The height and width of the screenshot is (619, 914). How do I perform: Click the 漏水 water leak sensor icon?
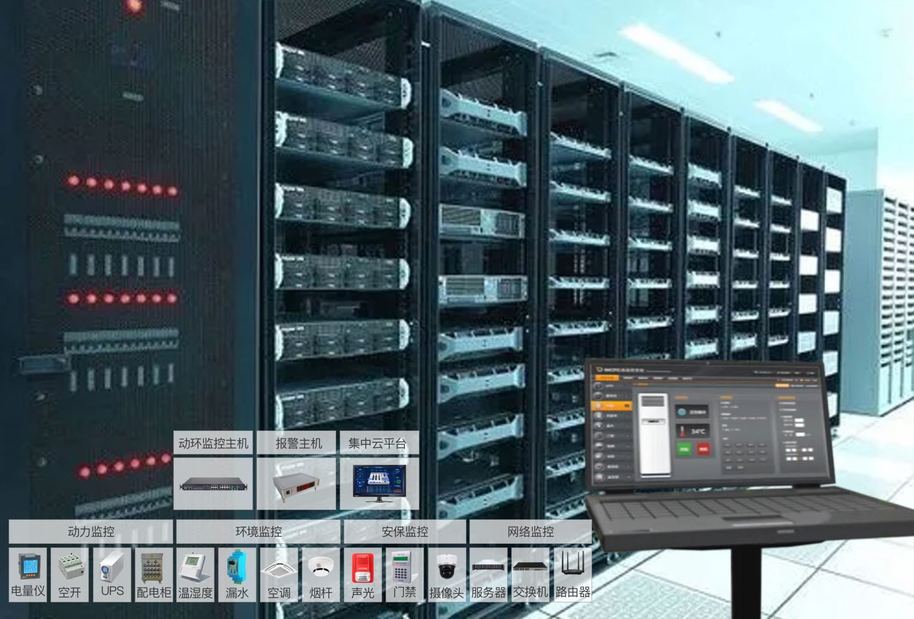237,567
